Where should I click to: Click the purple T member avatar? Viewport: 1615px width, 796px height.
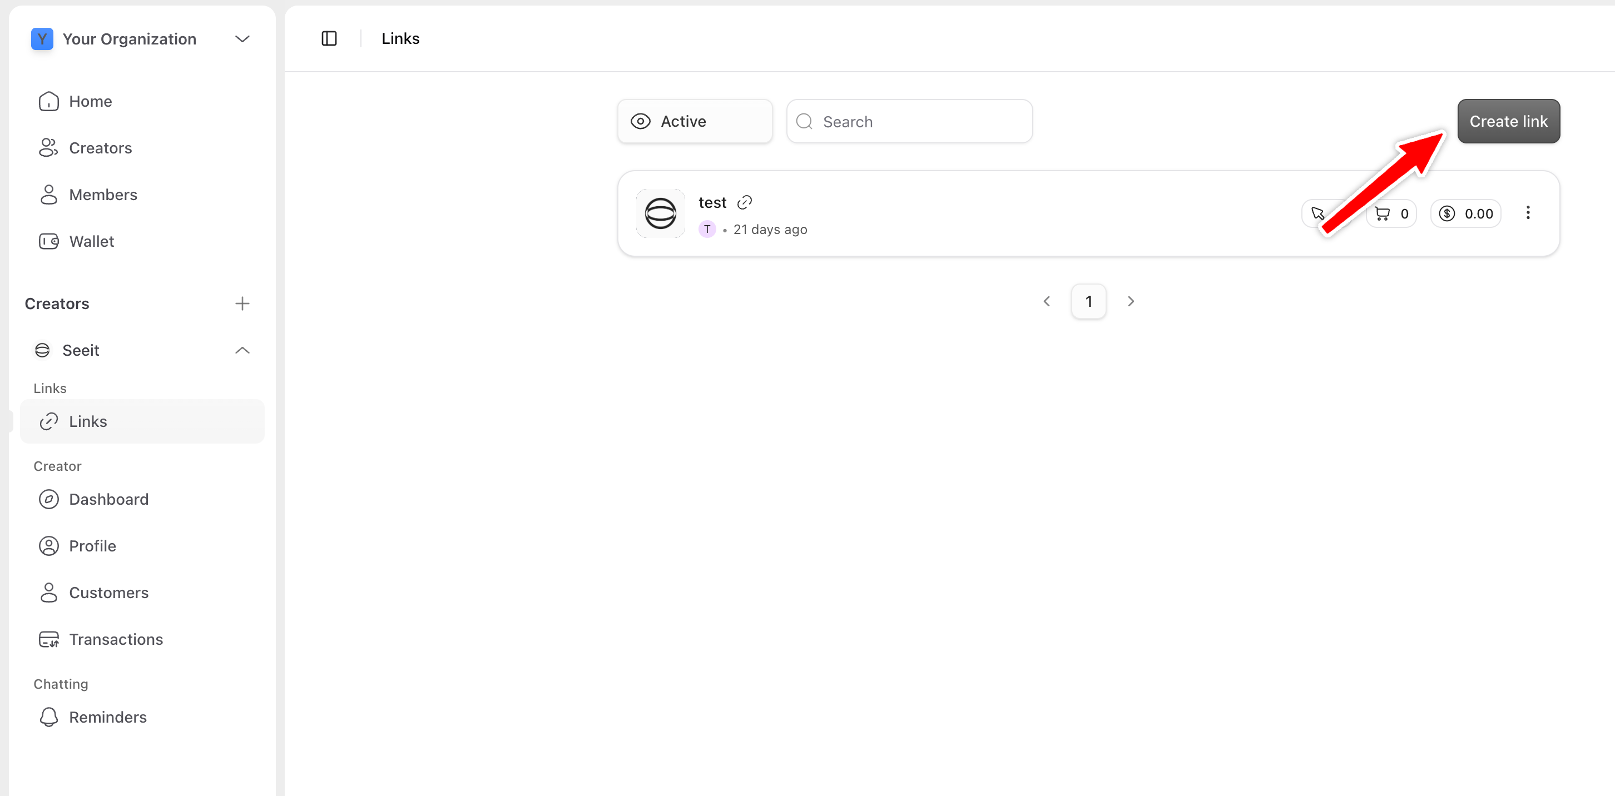coord(706,230)
